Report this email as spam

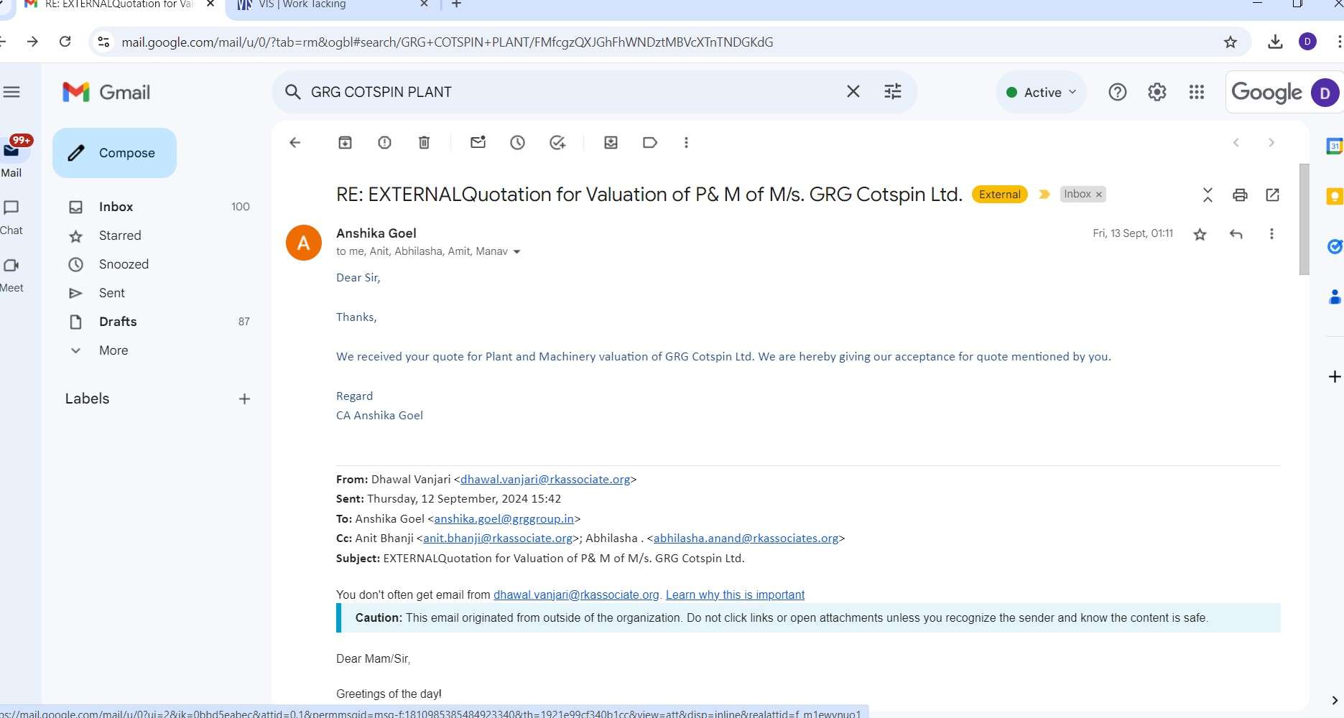(384, 142)
